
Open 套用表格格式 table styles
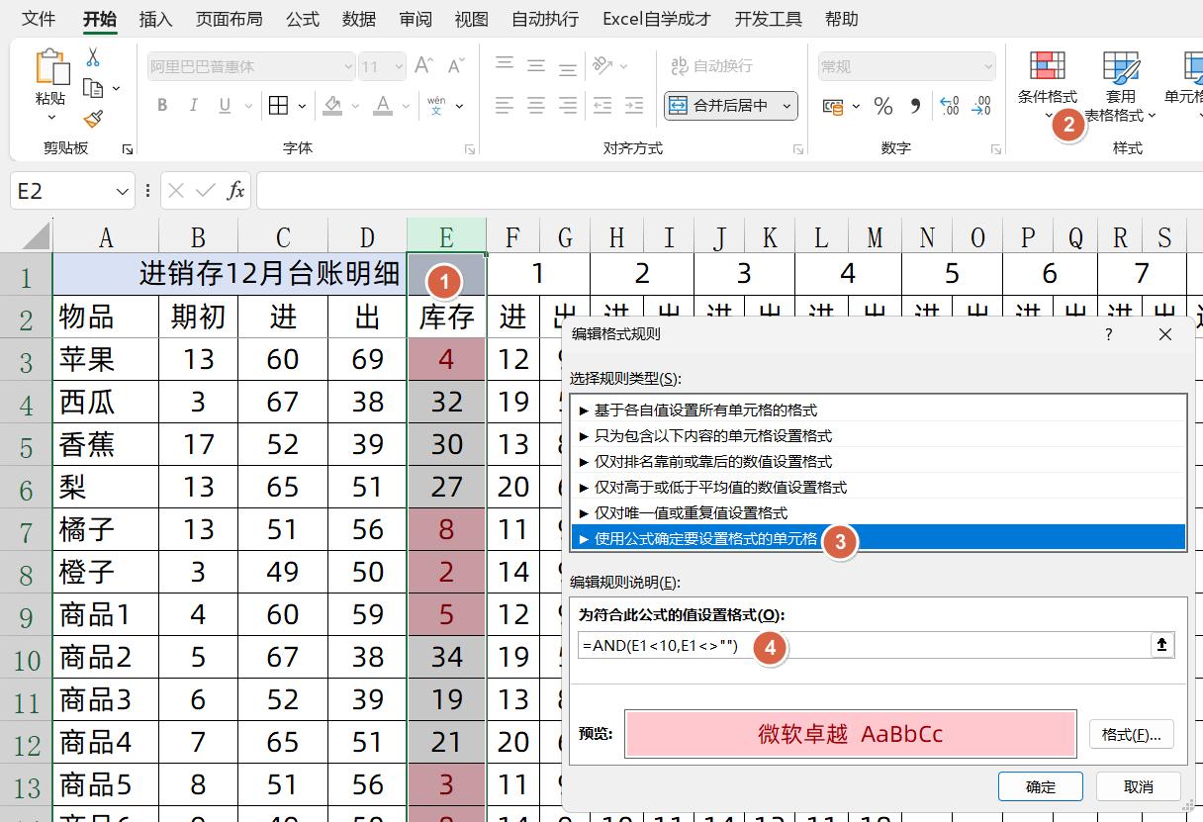[x=1121, y=86]
